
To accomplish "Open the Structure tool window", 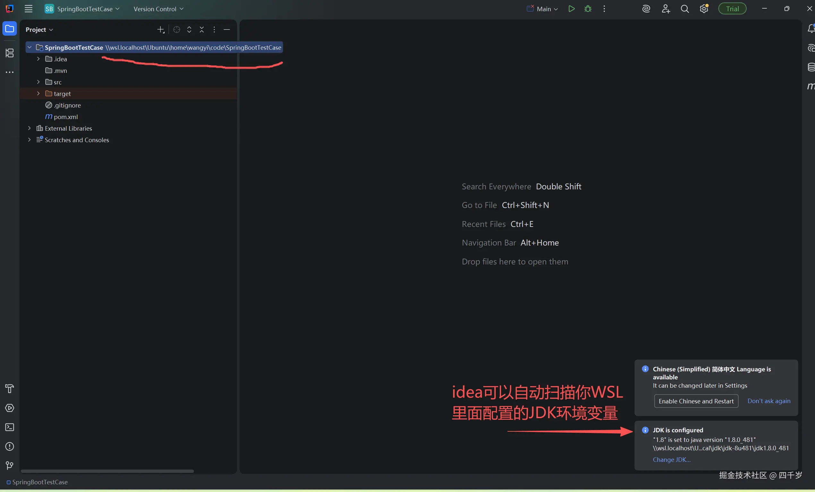I will (x=10, y=53).
